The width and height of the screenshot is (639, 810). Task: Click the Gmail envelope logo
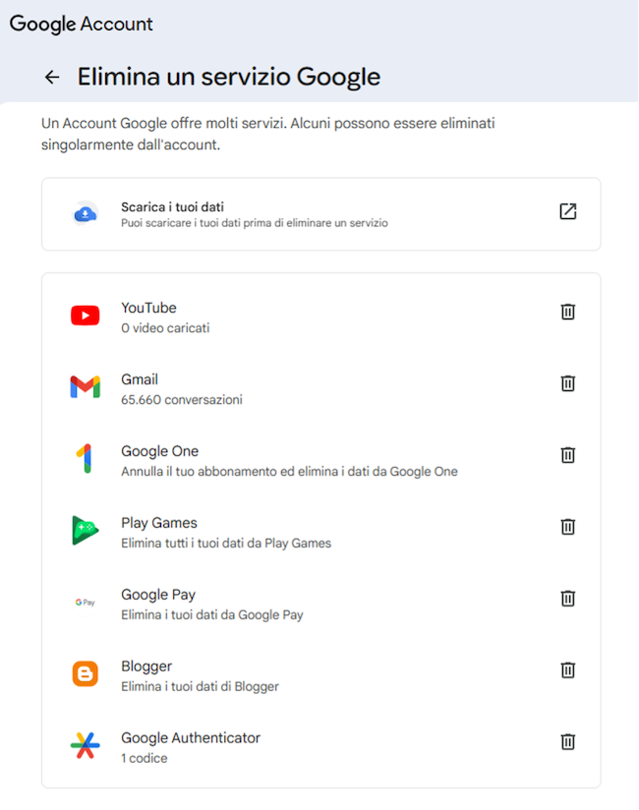(86, 387)
